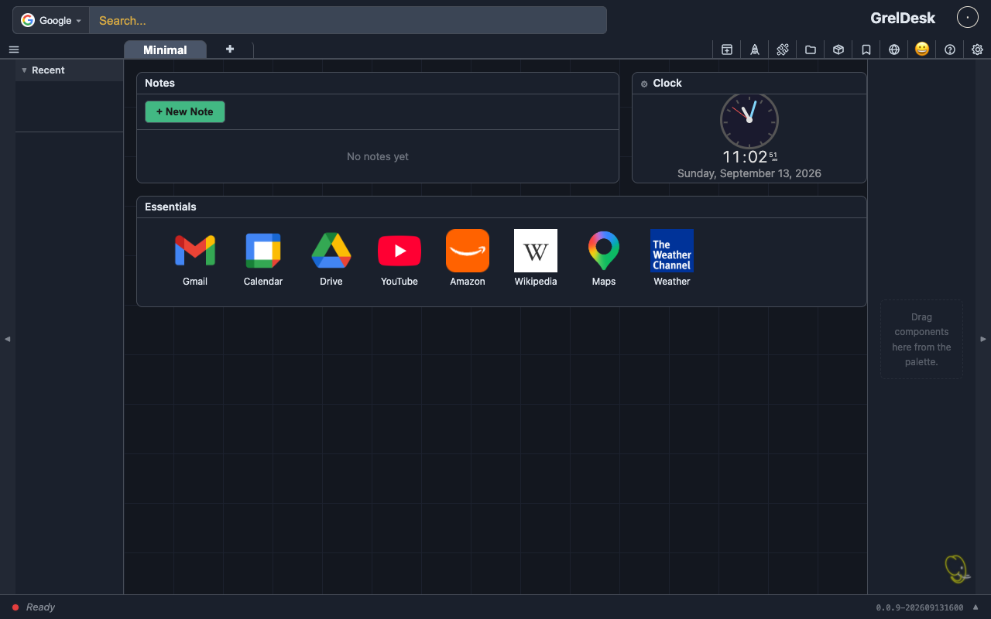Image resolution: width=991 pixels, height=619 pixels.
Task: Focus the Search input field
Action: (348, 20)
